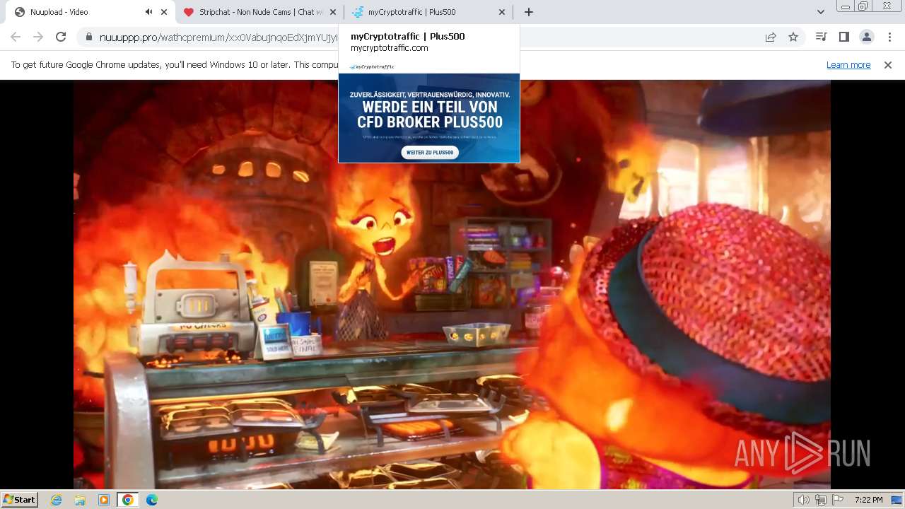
Task: Go forward to next page
Action: 38,37
